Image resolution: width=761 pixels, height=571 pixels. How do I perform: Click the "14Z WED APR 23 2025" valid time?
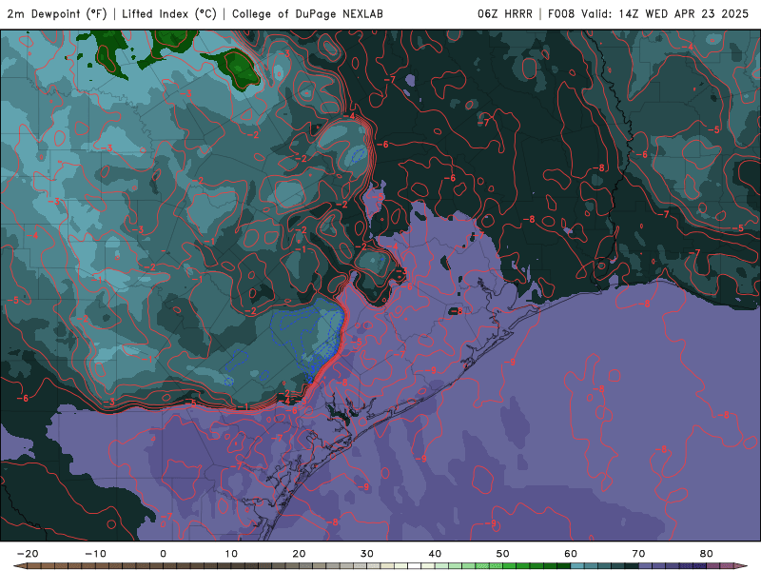pyautogui.click(x=683, y=13)
